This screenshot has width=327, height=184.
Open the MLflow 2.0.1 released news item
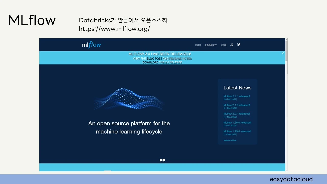(x=237, y=114)
